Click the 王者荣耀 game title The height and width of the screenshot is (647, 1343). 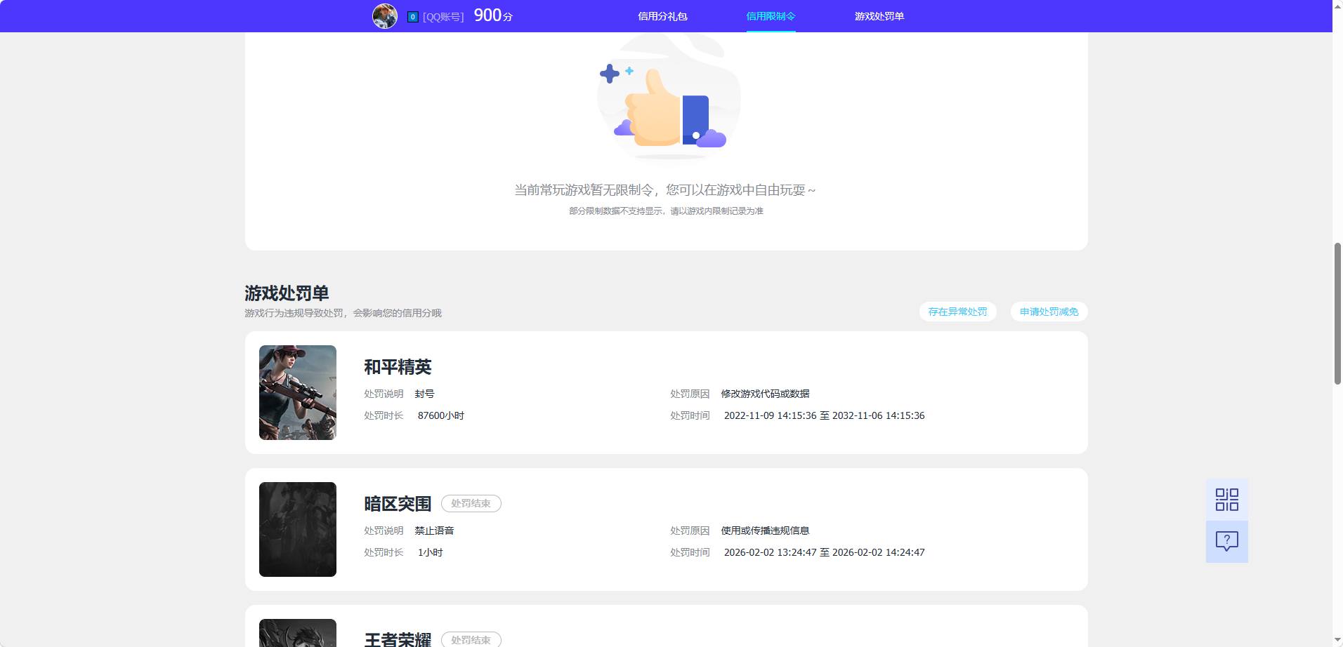(x=398, y=639)
